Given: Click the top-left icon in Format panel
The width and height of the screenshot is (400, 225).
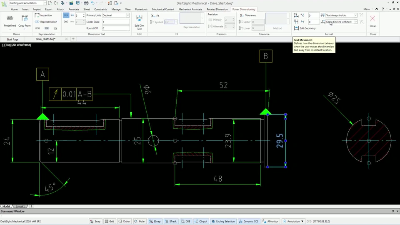Looking at the screenshot, I should click(x=296, y=15).
